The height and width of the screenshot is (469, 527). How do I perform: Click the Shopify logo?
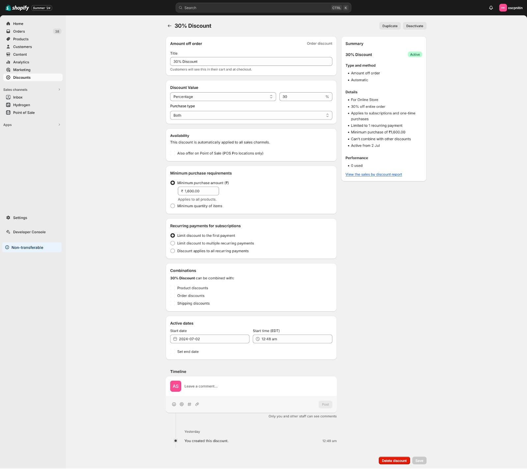click(17, 8)
